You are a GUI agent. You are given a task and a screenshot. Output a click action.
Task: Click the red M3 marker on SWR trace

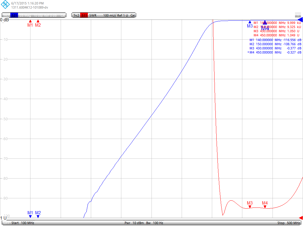pyautogui.click(x=250, y=205)
